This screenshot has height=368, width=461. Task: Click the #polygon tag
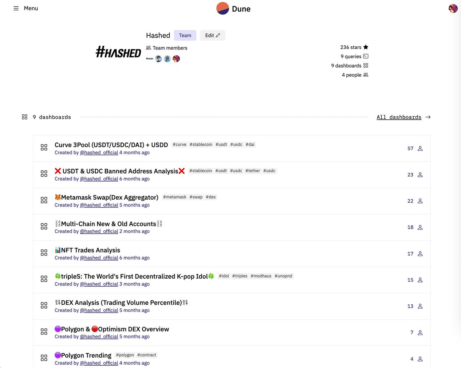125,355
